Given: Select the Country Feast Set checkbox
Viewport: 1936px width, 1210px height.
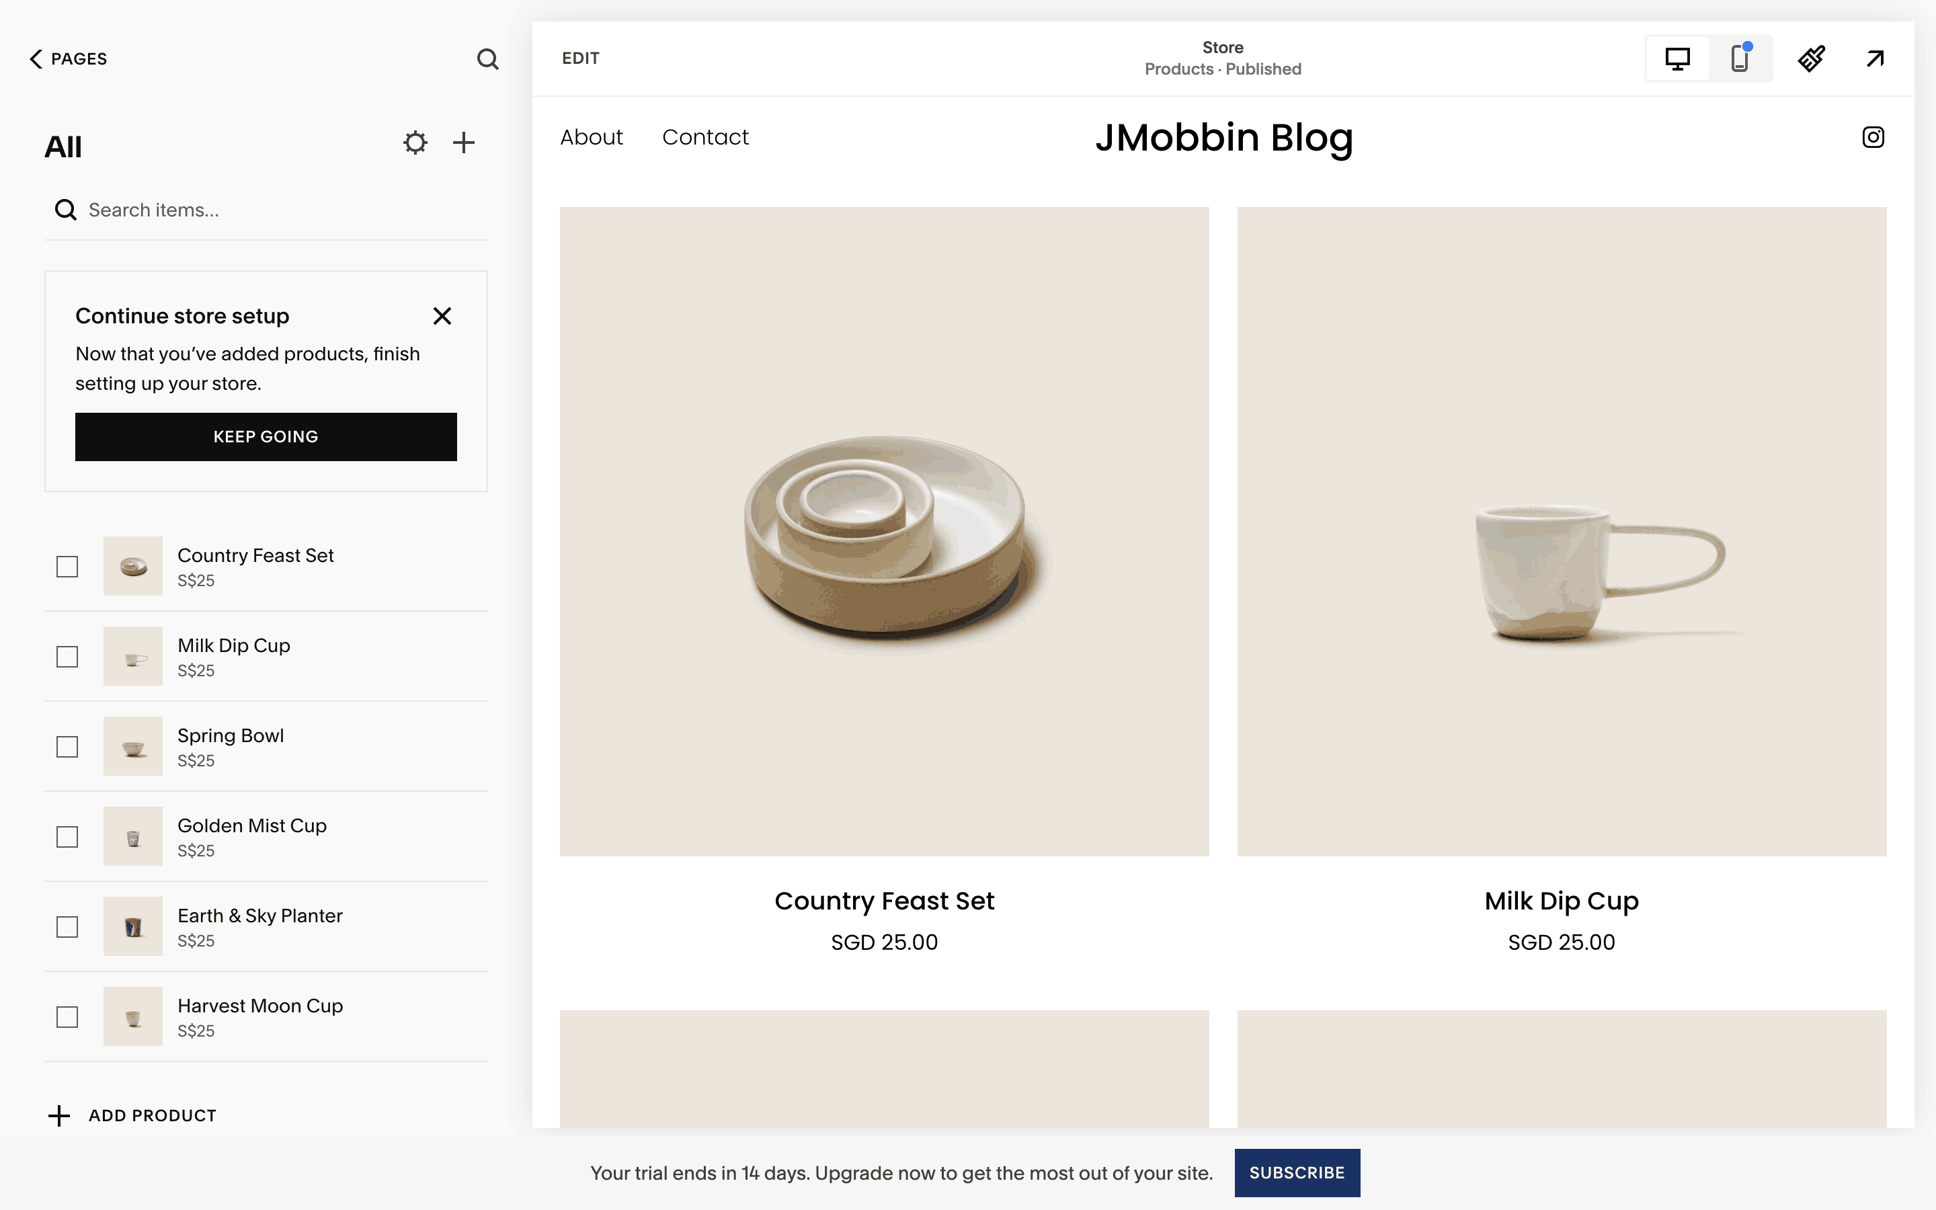Looking at the screenshot, I should 67,567.
